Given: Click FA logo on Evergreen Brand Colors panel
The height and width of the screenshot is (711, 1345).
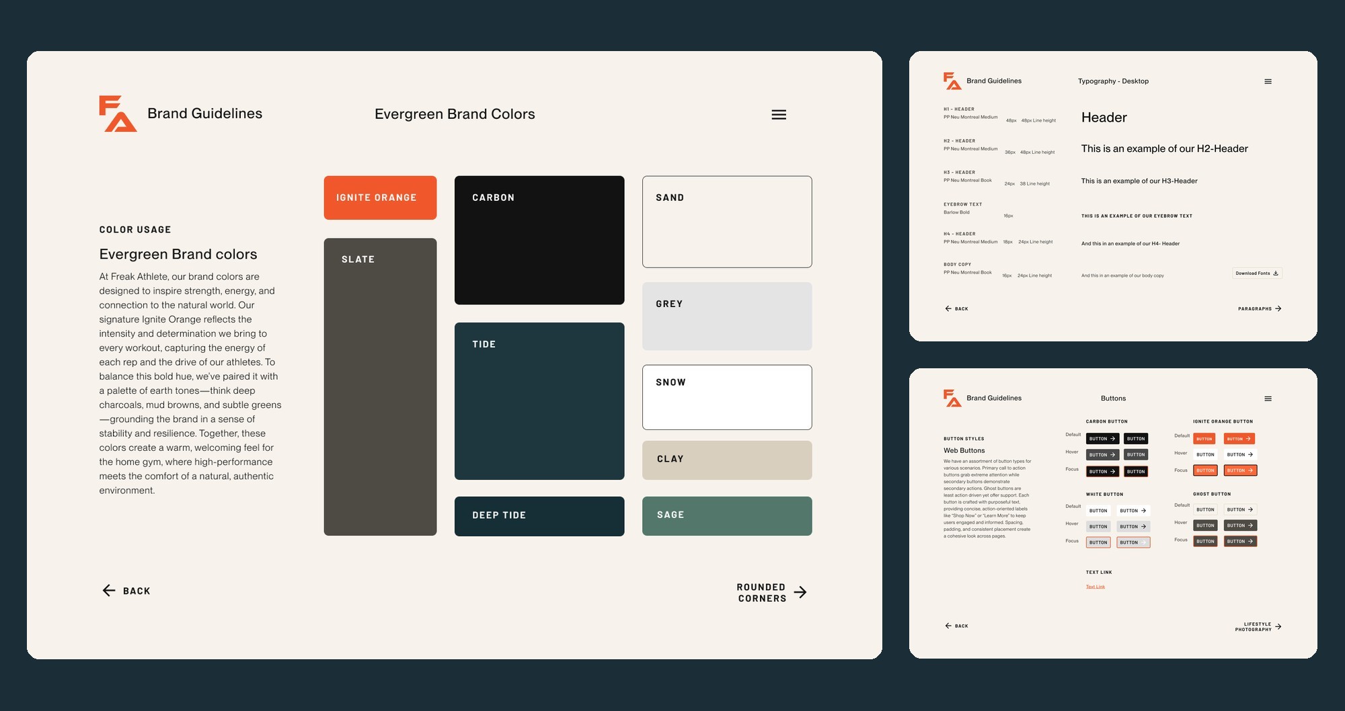Looking at the screenshot, I should 118,114.
